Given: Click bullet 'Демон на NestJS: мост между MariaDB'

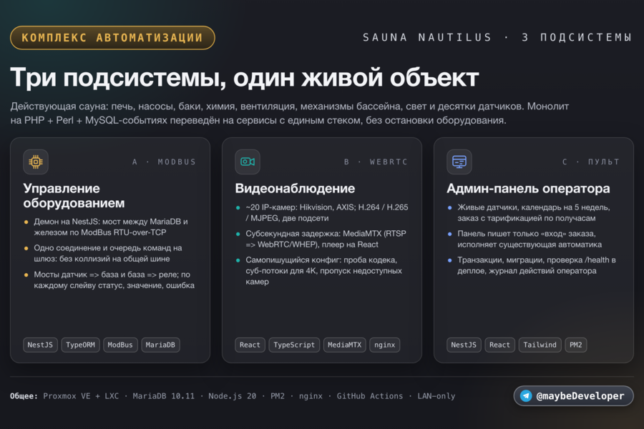Looking at the screenshot, I should pyautogui.click(x=111, y=227).
